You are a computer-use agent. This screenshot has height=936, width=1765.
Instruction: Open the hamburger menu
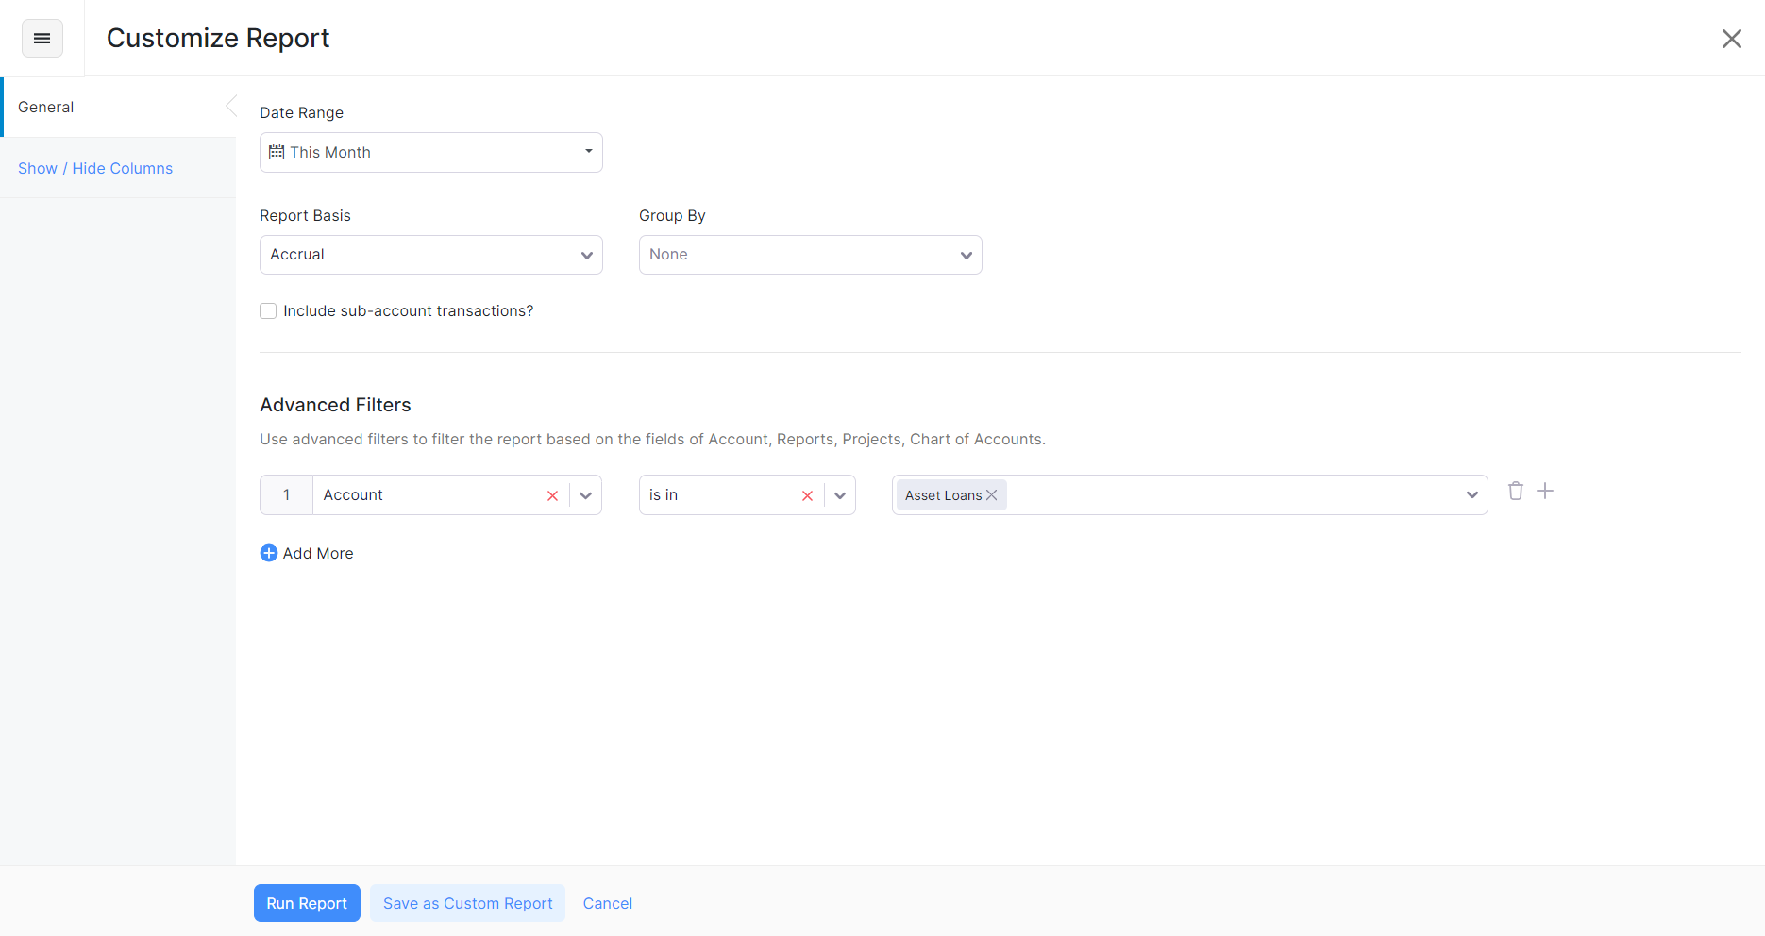click(x=42, y=38)
